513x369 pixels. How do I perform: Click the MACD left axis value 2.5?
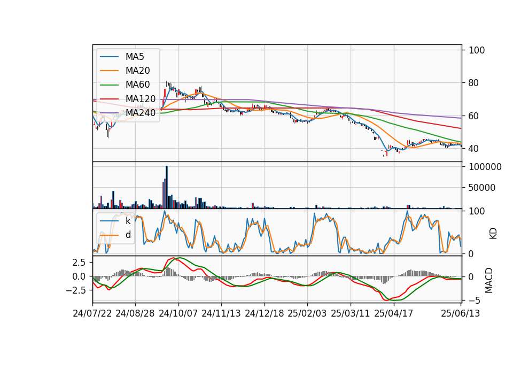click(79, 263)
